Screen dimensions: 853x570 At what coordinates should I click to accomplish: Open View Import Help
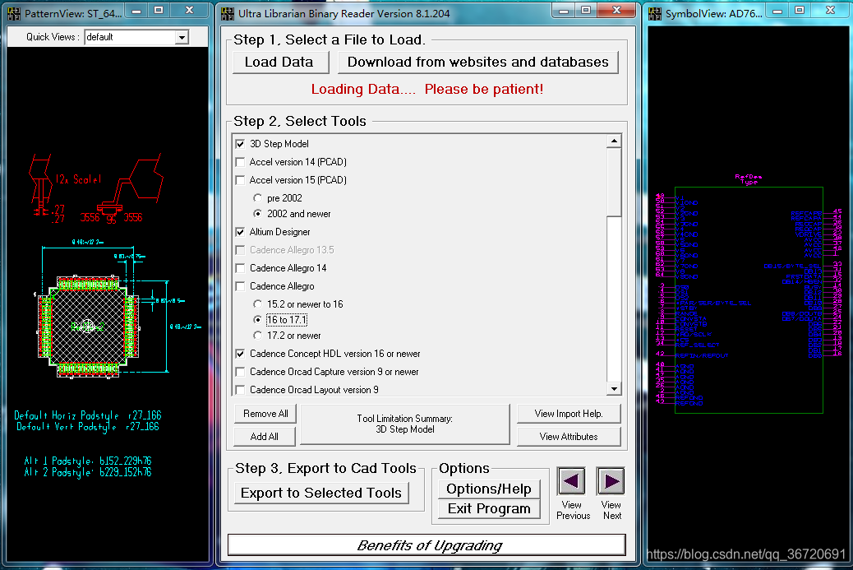pos(569,414)
